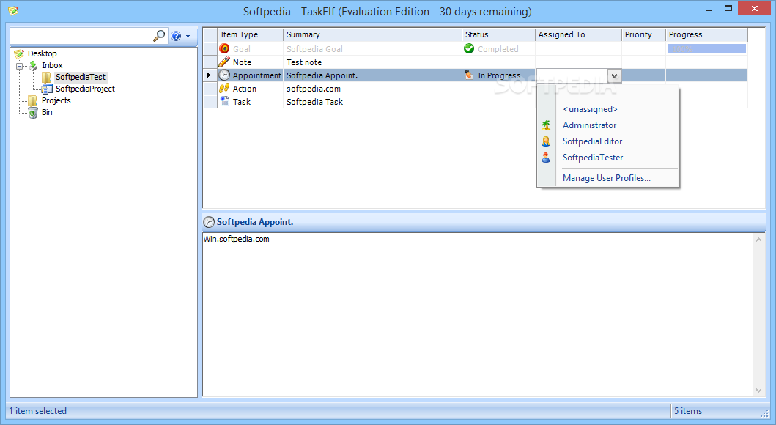
Task: Click the Goal target icon
Action: click(225, 48)
